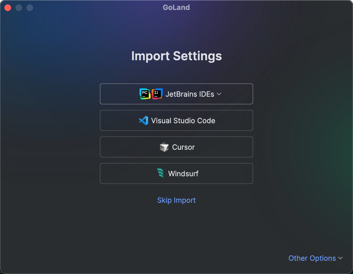Import settings from Visual Studio Code
This screenshot has width=353, height=274.
pos(176,120)
